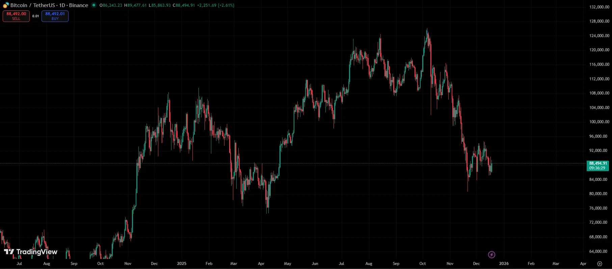Click the closing price C88,494.91 value

(x=184, y=5)
